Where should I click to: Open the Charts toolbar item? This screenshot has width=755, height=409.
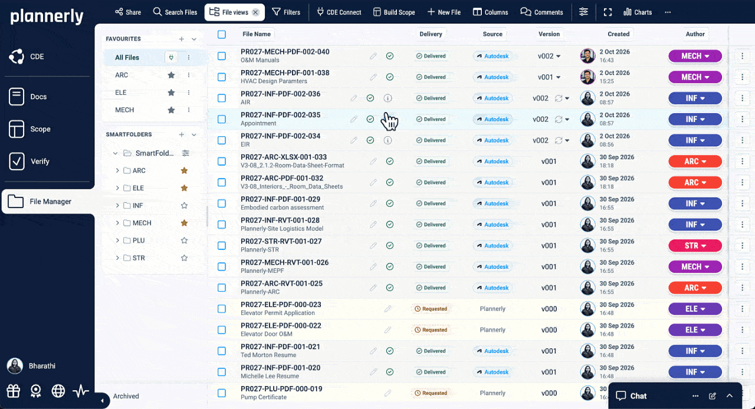(x=637, y=12)
